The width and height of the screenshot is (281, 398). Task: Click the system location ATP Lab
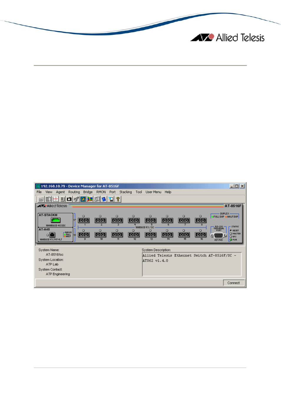pyautogui.click(x=52, y=264)
